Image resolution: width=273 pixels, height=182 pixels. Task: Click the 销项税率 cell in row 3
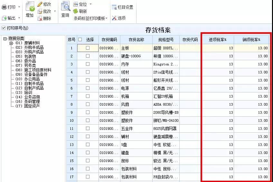251,64
